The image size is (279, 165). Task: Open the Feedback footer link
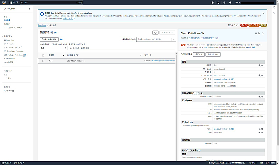pos(19,163)
